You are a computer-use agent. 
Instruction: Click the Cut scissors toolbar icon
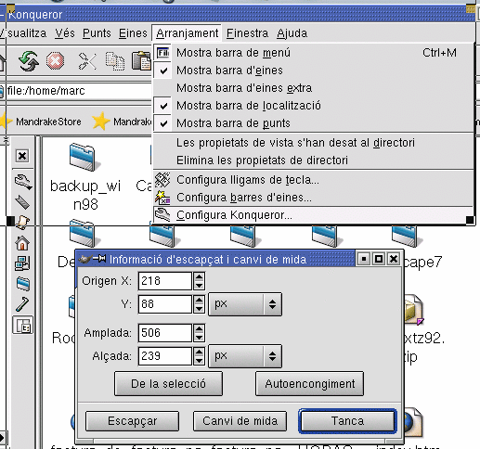(87, 61)
